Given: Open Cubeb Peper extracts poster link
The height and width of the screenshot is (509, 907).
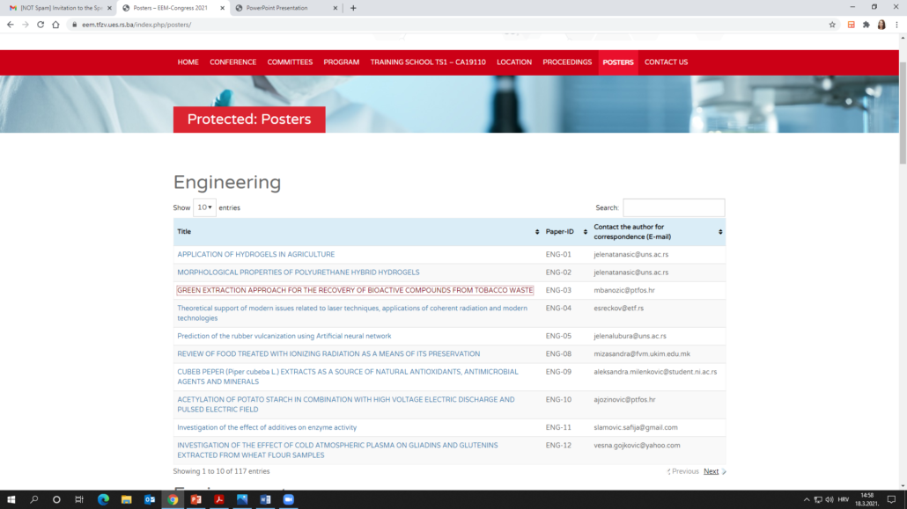Looking at the screenshot, I should point(348,376).
